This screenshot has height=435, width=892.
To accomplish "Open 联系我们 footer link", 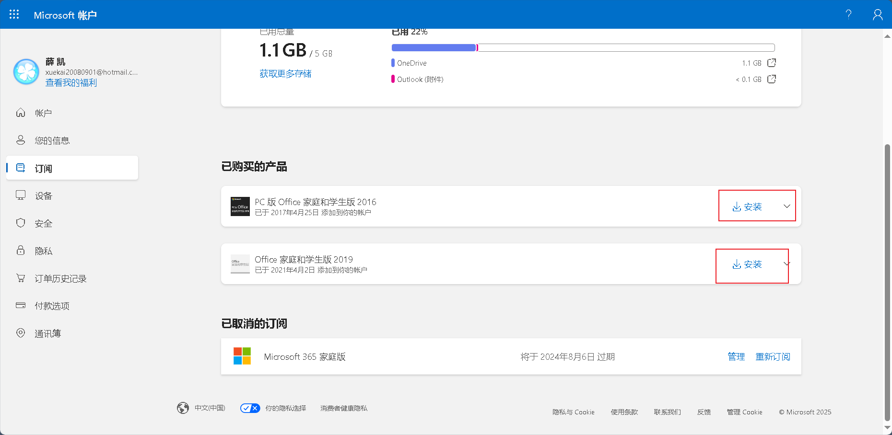I will (x=668, y=412).
